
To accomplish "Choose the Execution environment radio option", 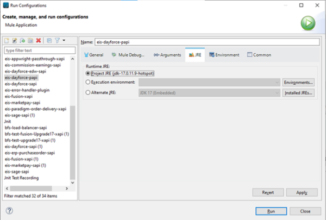I will [x=88, y=83].
